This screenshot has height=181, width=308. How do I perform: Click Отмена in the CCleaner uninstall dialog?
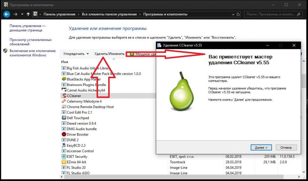click(286, 148)
